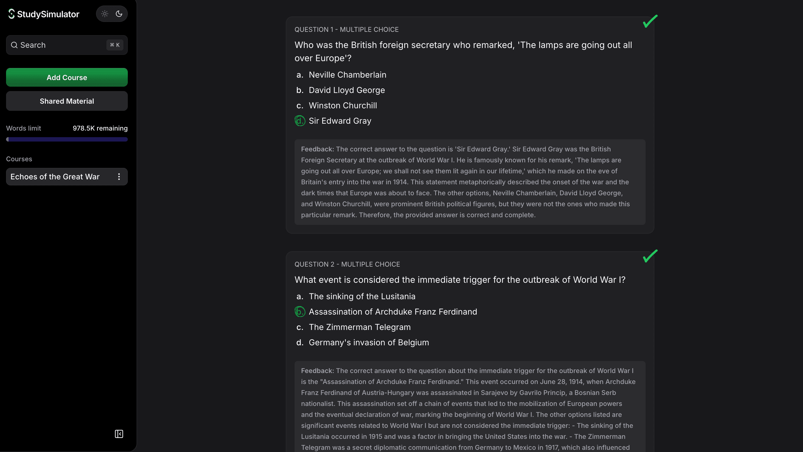Click the search magnifier icon
Viewport: 803px width, 452px height.
[x=14, y=45]
